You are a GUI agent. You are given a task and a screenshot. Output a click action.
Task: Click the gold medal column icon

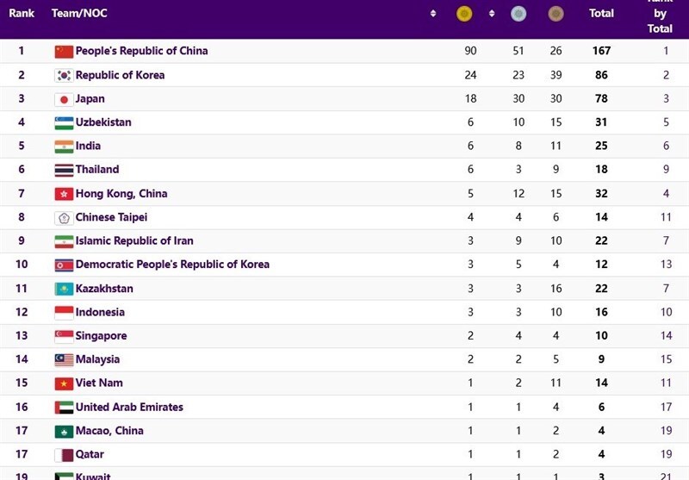point(464,14)
